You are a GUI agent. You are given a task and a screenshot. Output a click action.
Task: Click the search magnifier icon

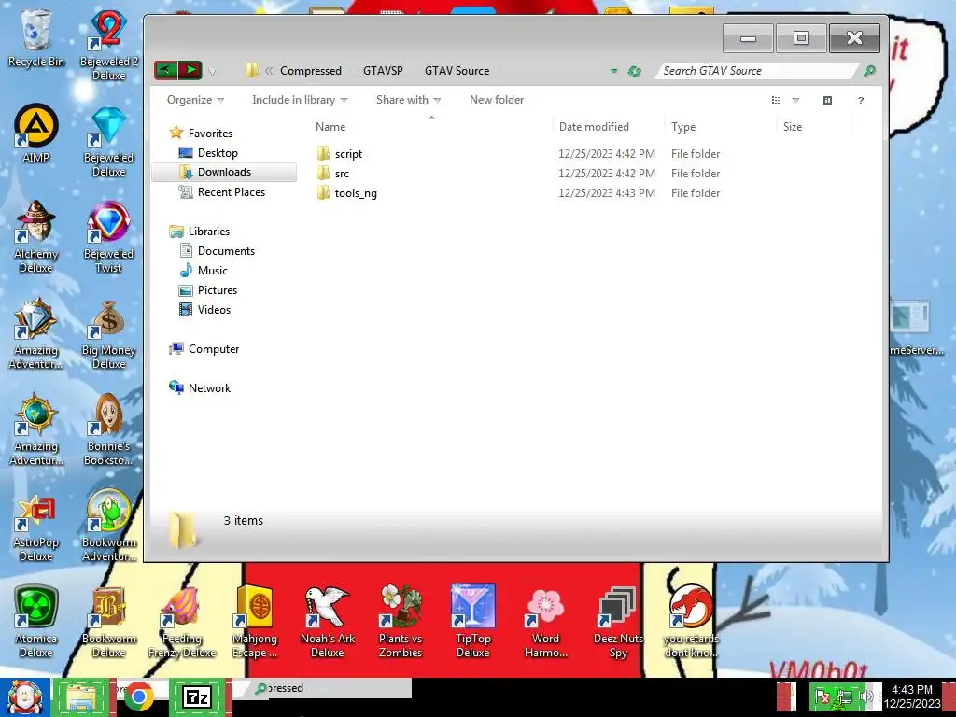pos(869,71)
